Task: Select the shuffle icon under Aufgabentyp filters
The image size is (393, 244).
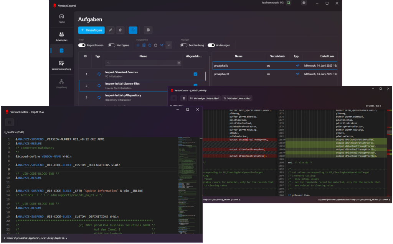Action: (162, 45)
